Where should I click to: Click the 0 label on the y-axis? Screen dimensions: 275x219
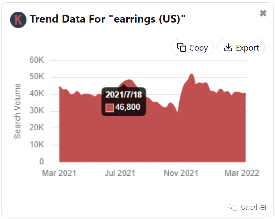coord(42,161)
